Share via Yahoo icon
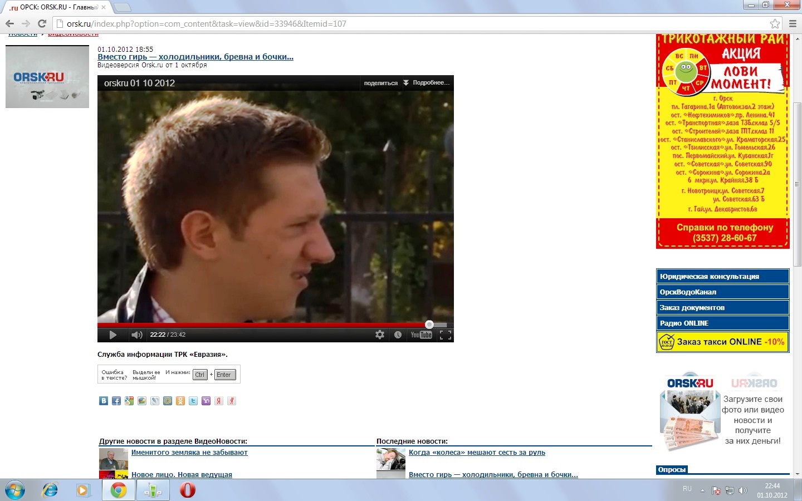This screenshot has height=501, width=802. click(x=206, y=401)
